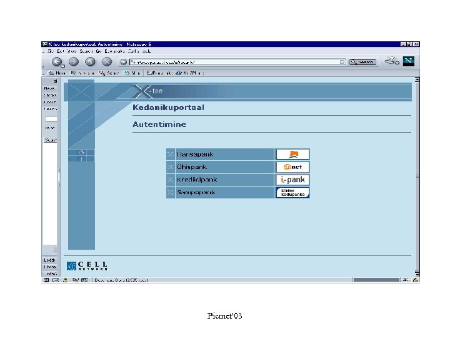Click the Sampopank kodupank logo button

pyautogui.click(x=292, y=192)
